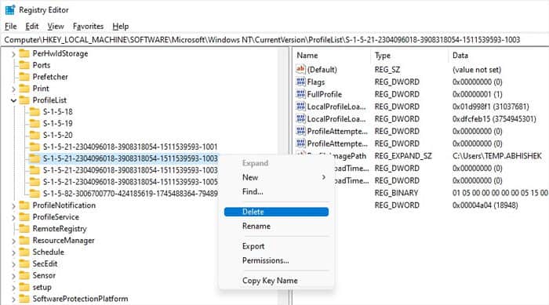
Task: Expand the ResourceManager chevron
Action: pos(13,241)
